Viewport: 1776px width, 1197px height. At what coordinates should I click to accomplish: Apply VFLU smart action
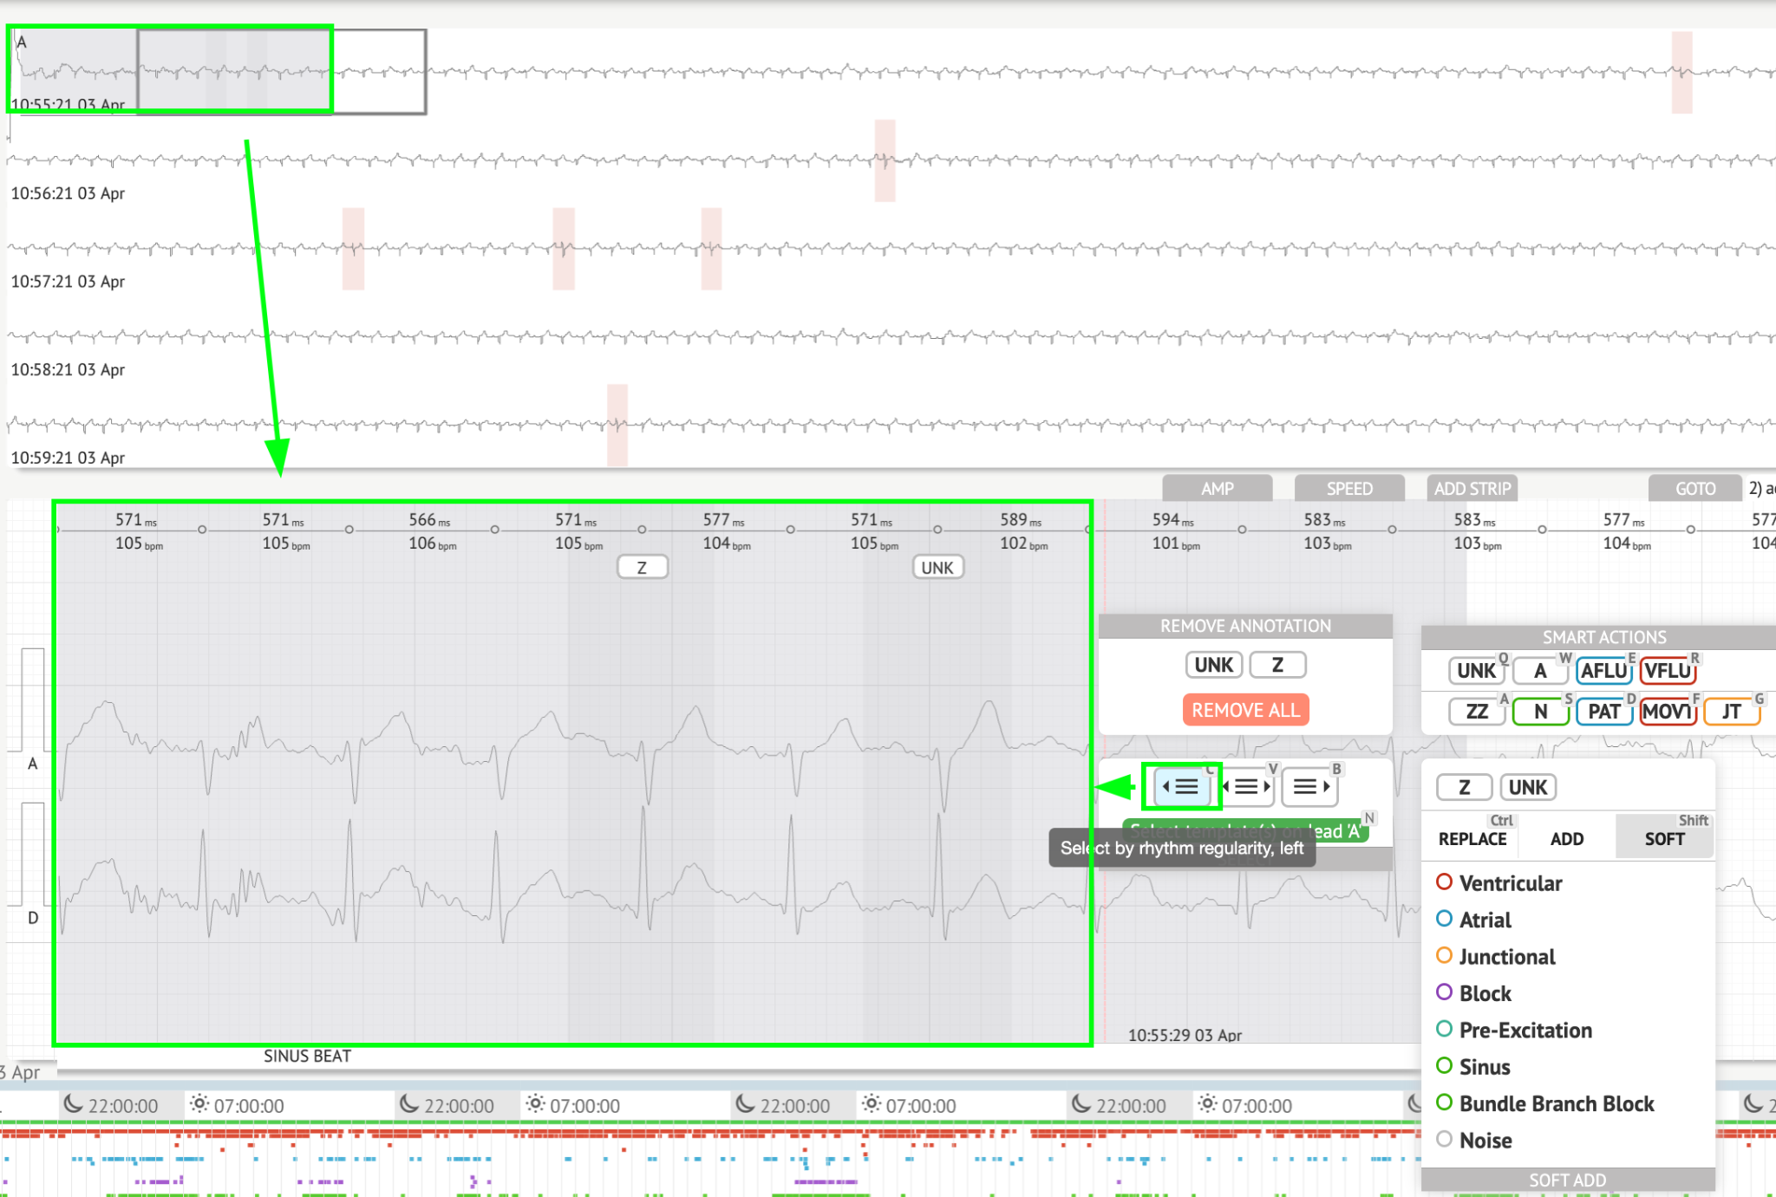pos(1667,670)
